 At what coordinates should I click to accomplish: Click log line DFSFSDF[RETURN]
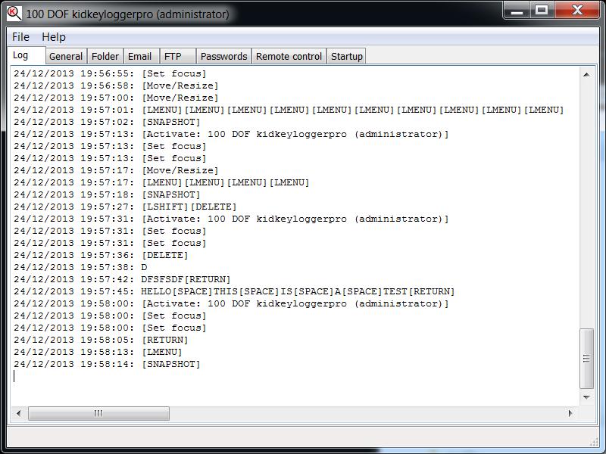point(122,279)
